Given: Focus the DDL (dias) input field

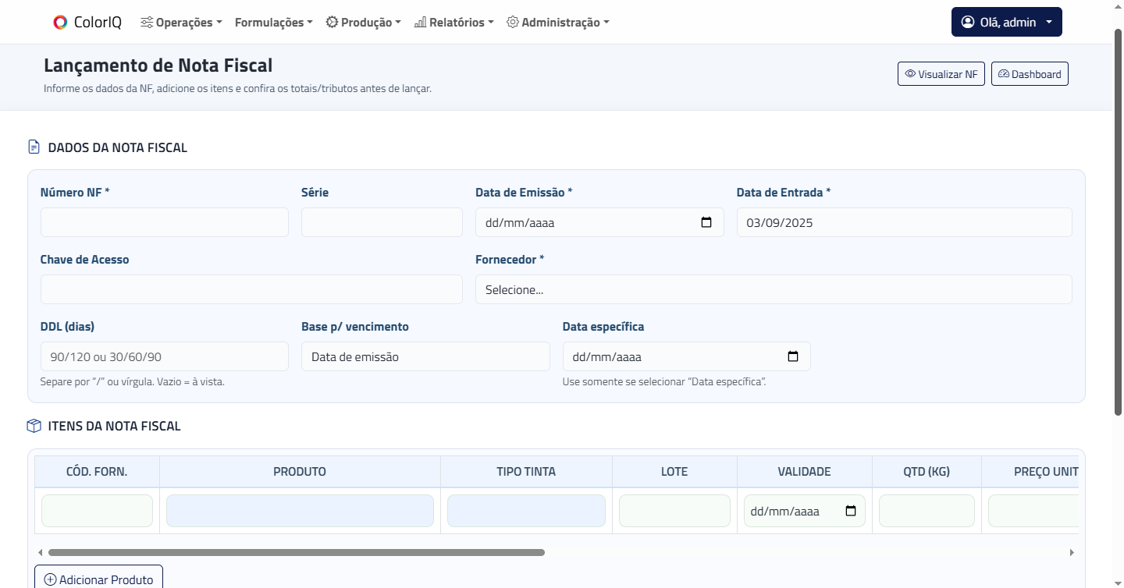Looking at the screenshot, I should (165, 356).
